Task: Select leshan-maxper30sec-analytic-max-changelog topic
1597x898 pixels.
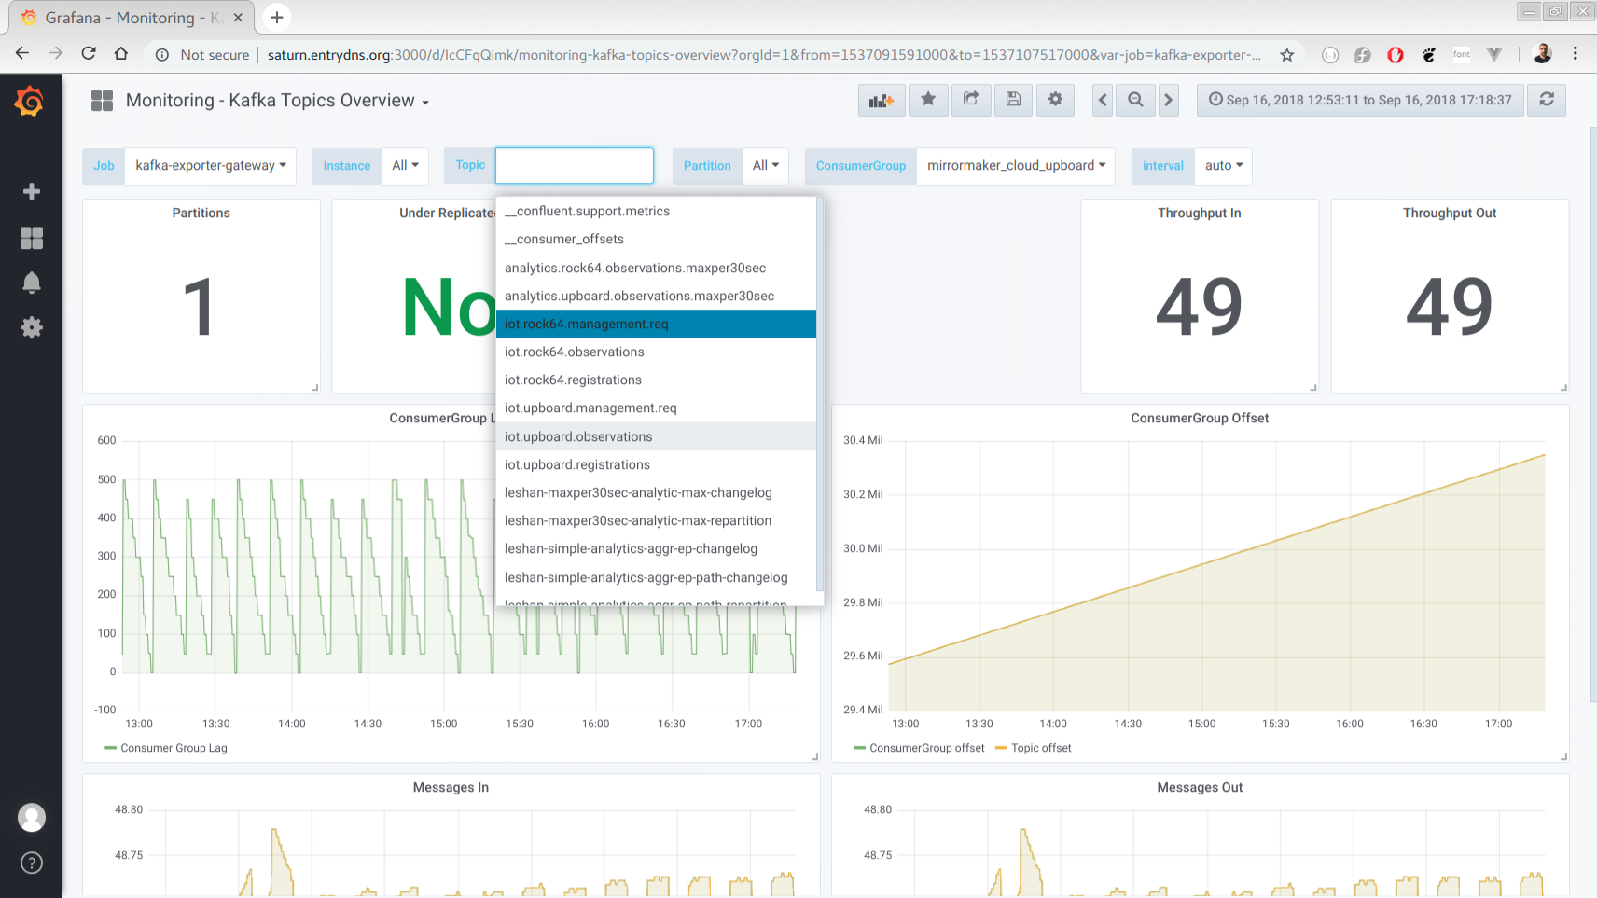Action: click(x=656, y=492)
